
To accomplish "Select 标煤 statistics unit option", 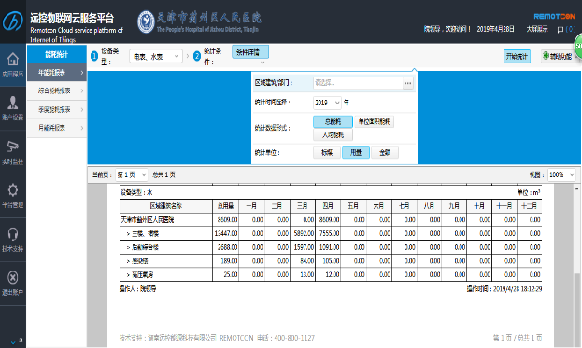I will (x=327, y=152).
